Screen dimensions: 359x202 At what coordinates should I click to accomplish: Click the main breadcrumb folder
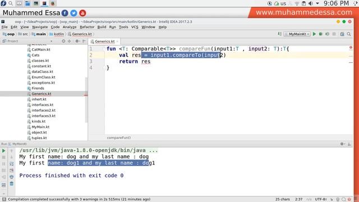click(39, 34)
